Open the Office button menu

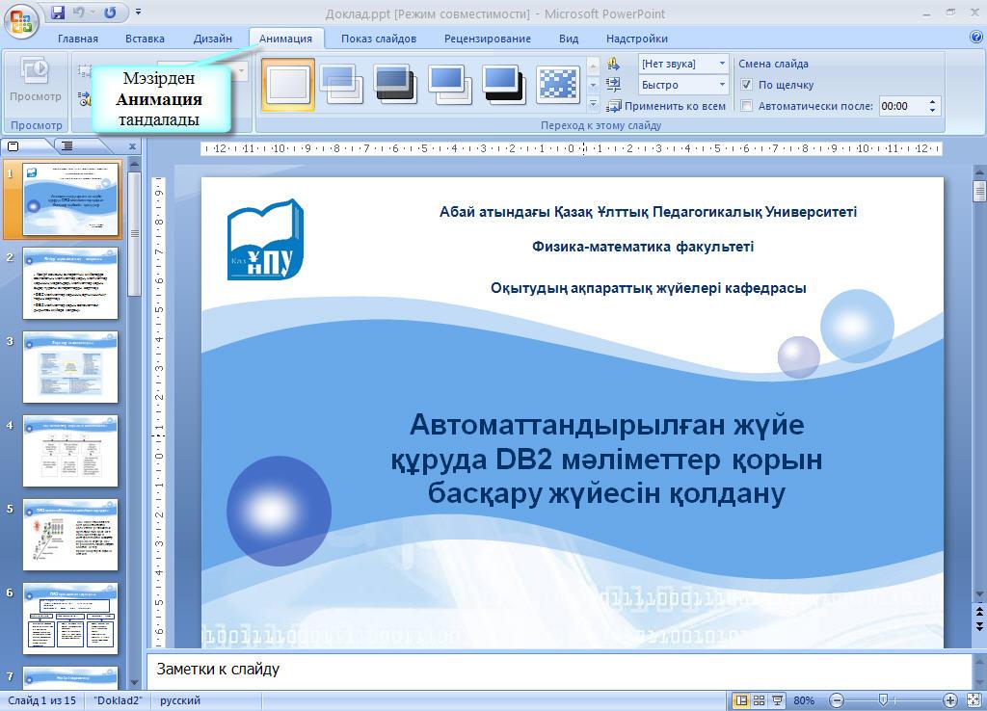pyautogui.click(x=21, y=21)
